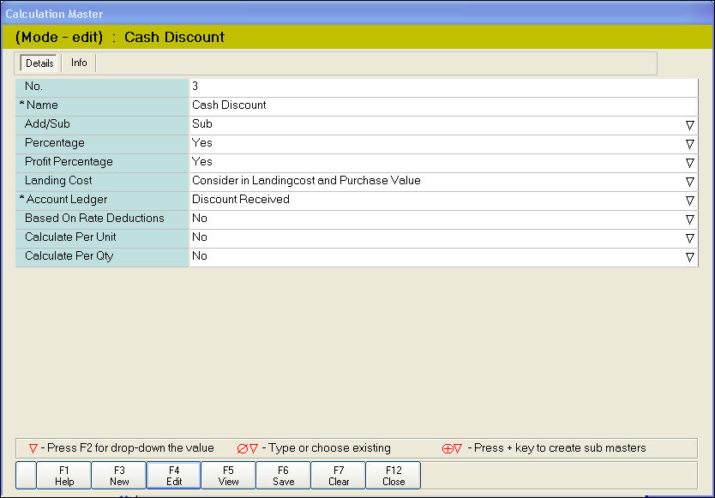Select the Details tab
This screenshot has width=715, height=498.
tap(39, 63)
